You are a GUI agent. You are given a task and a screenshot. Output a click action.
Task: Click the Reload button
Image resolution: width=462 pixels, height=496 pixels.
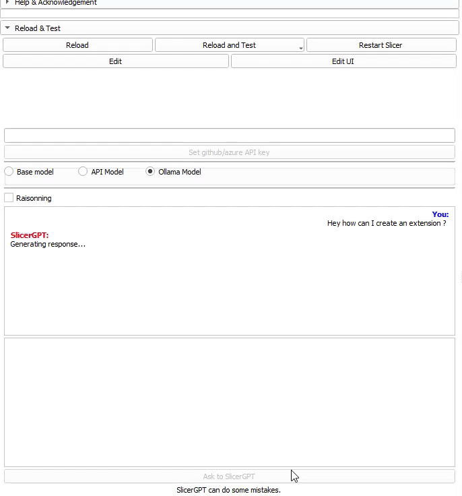[77, 45]
